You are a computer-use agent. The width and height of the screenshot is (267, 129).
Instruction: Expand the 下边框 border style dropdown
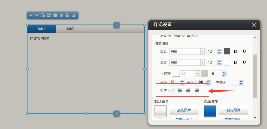tap(198, 74)
